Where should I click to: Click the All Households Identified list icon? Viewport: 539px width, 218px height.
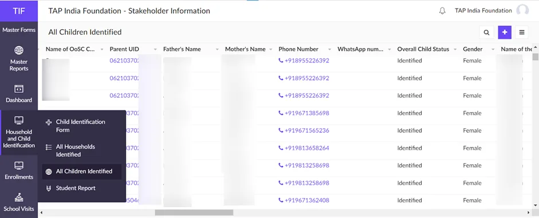pyautogui.click(x=49, y=147)
